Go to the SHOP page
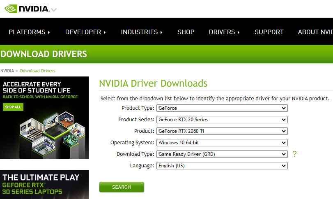 click(x=186, y=32)
